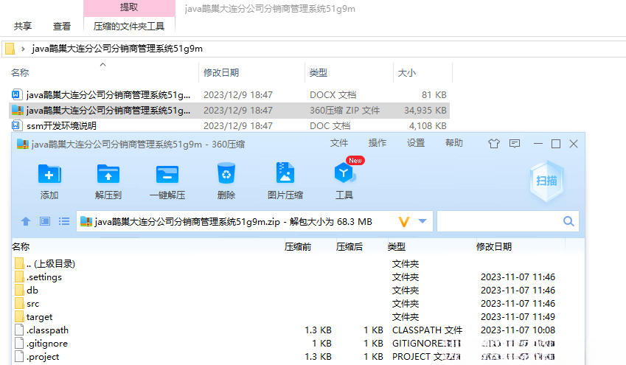Click the 2023-11-07 11:49 date for target
626x365 pixels.
pos(518,317)
